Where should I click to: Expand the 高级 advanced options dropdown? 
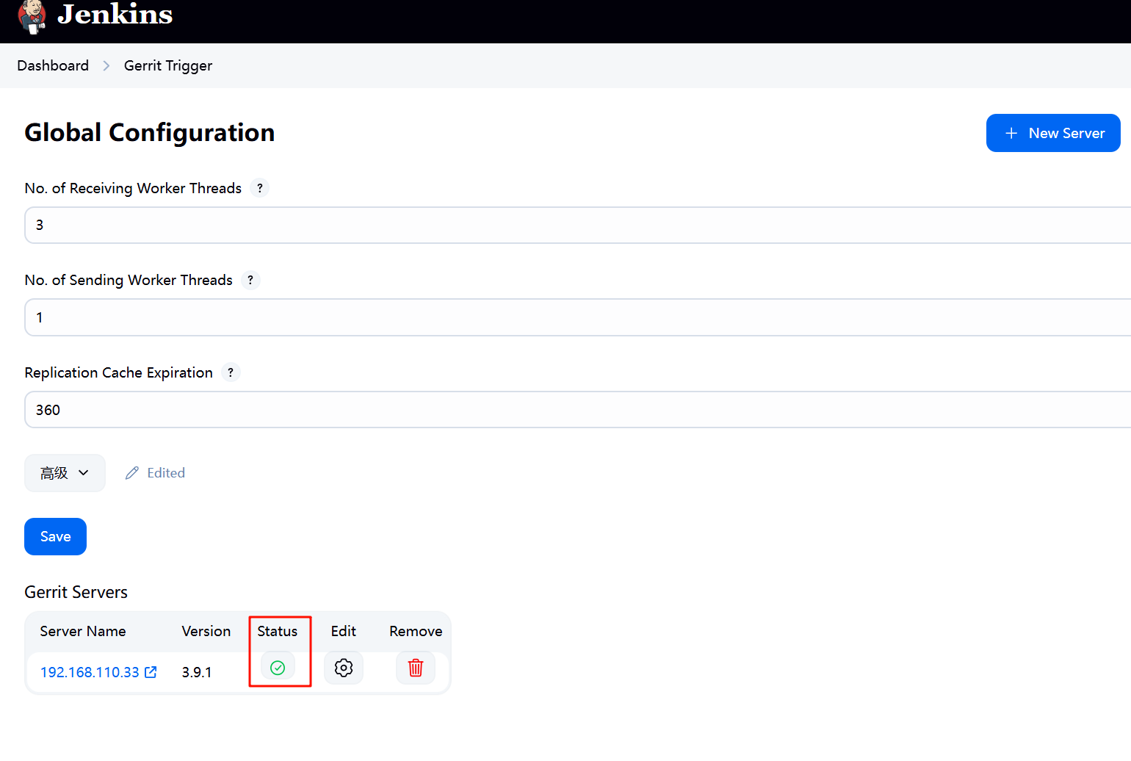click(65, 473)
